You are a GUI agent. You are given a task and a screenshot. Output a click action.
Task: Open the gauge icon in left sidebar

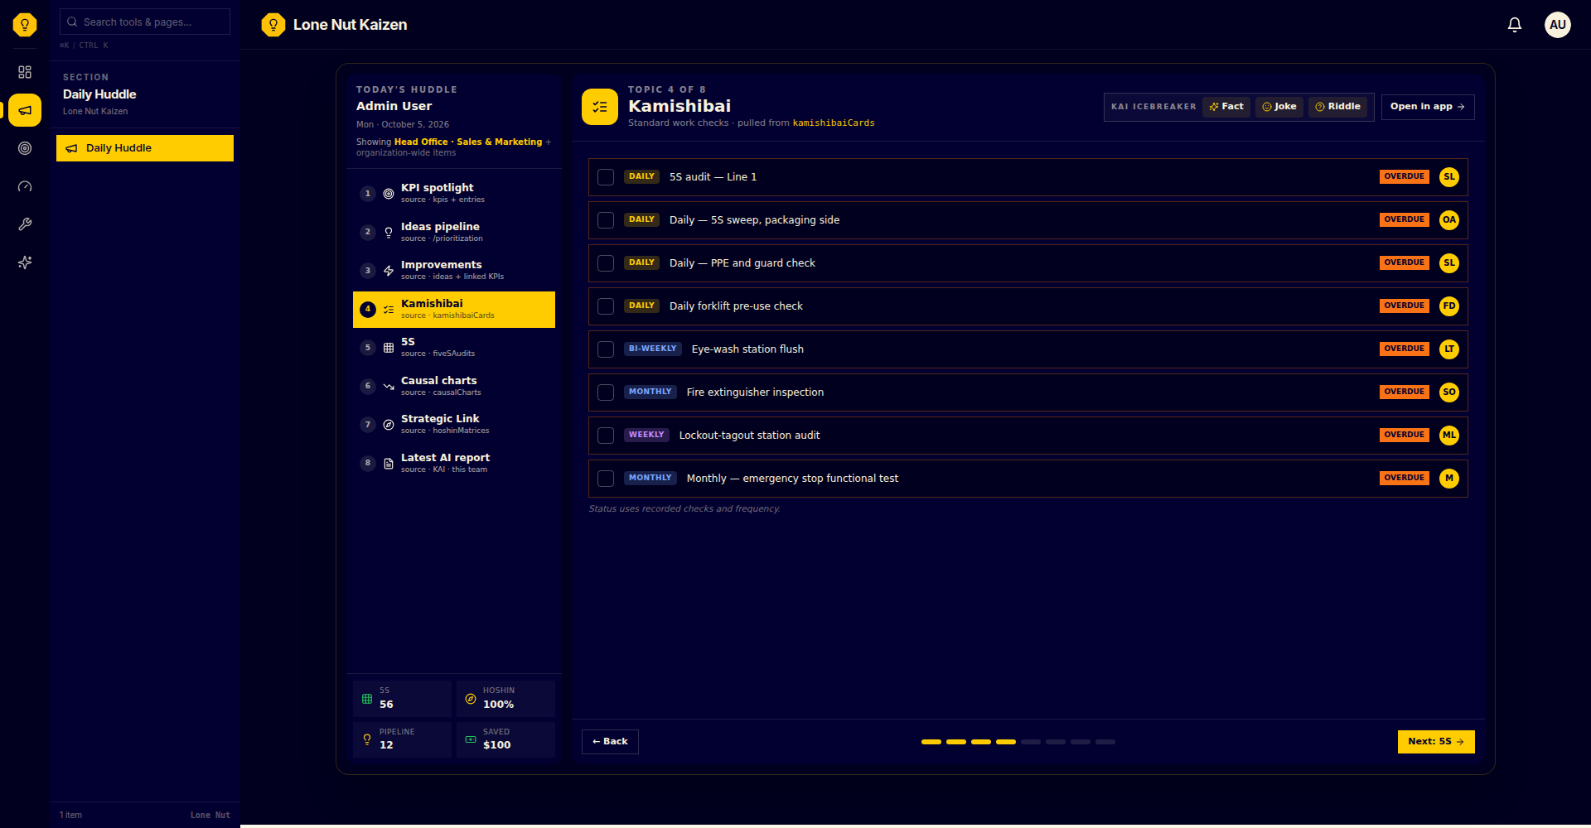pos(25,186)
